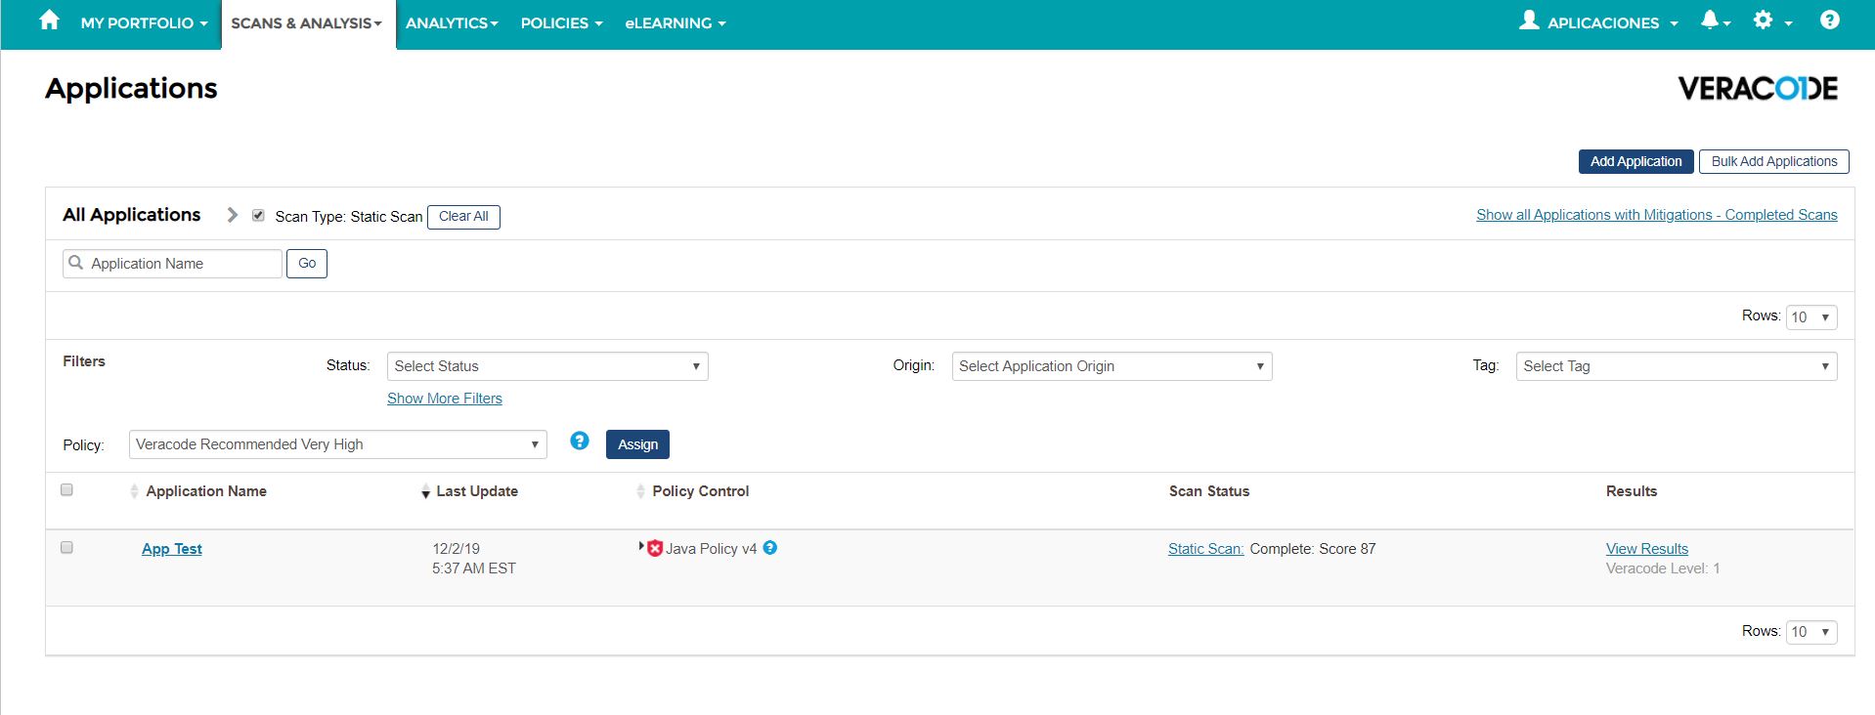This screenshot has height=715, width=1875.
Task: Change Rows count in bottom dropdown
Action: pos(1811,632)
